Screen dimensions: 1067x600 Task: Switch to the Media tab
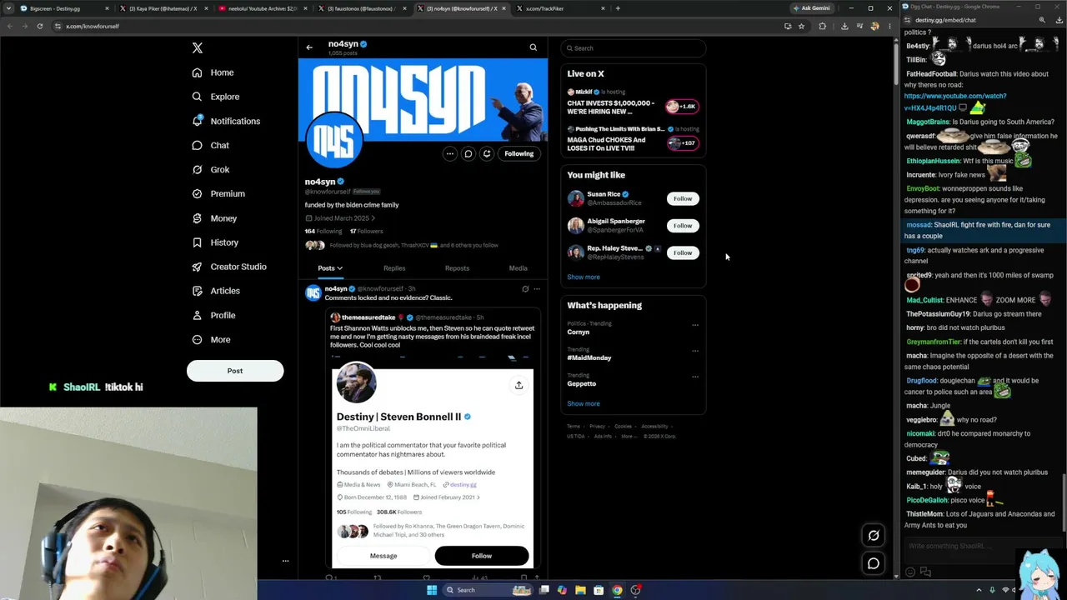click(x=518, y=268)
